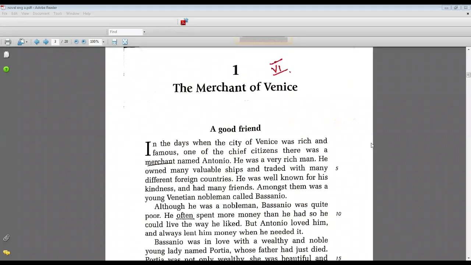The image size is (471, 265).
Task: Click the fit width scrolling icon
Action: (x=114, y=42)
